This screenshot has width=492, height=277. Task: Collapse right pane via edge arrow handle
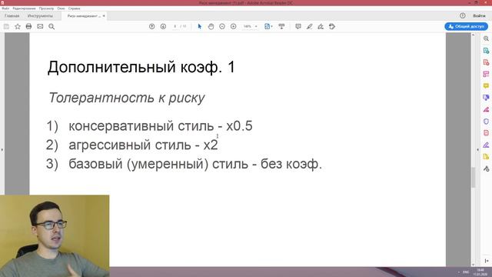477,150
